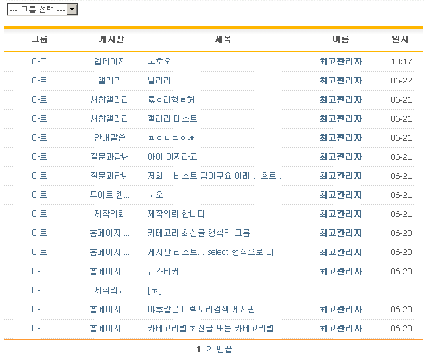Jump to last page via '맨끝'

coord(224,349)
